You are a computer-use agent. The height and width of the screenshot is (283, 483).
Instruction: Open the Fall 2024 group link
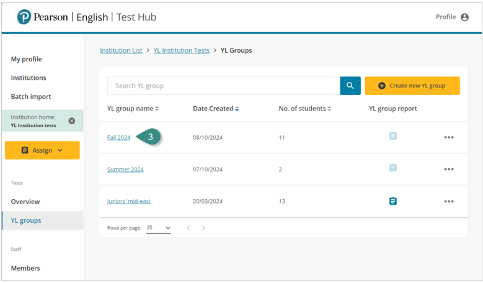pyautogui.click(x=118, y=138)
